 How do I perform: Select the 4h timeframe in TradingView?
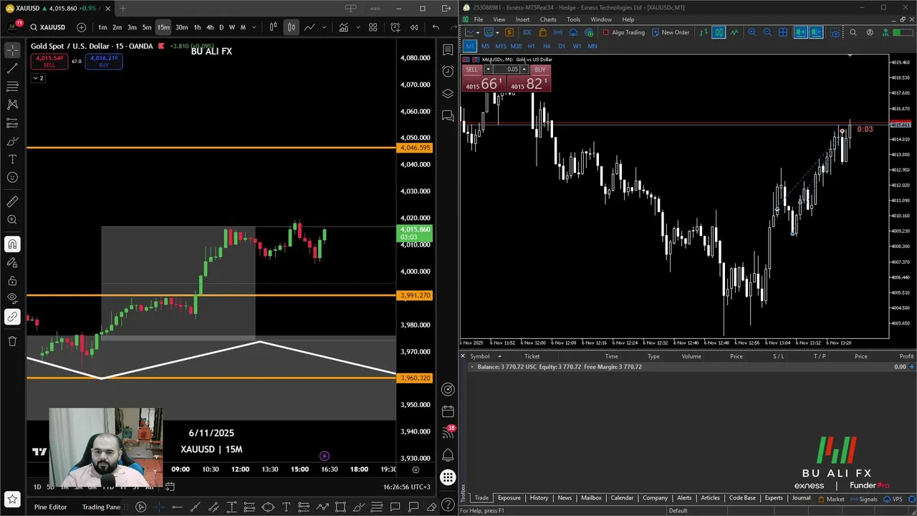(x=210, y=27)
